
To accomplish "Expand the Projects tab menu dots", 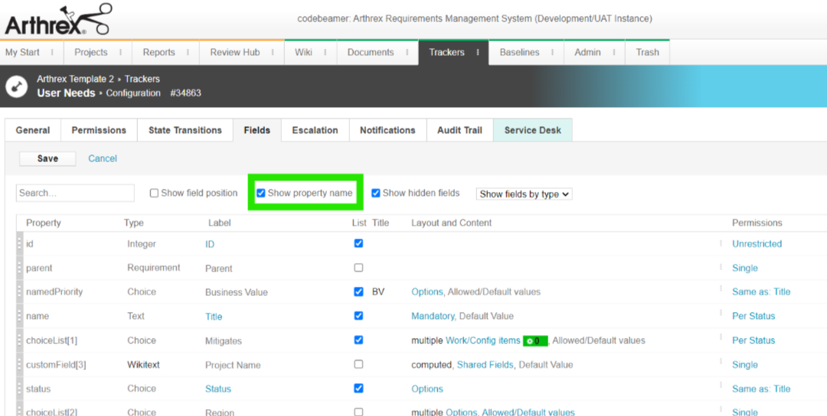I will tap(119, 53).
